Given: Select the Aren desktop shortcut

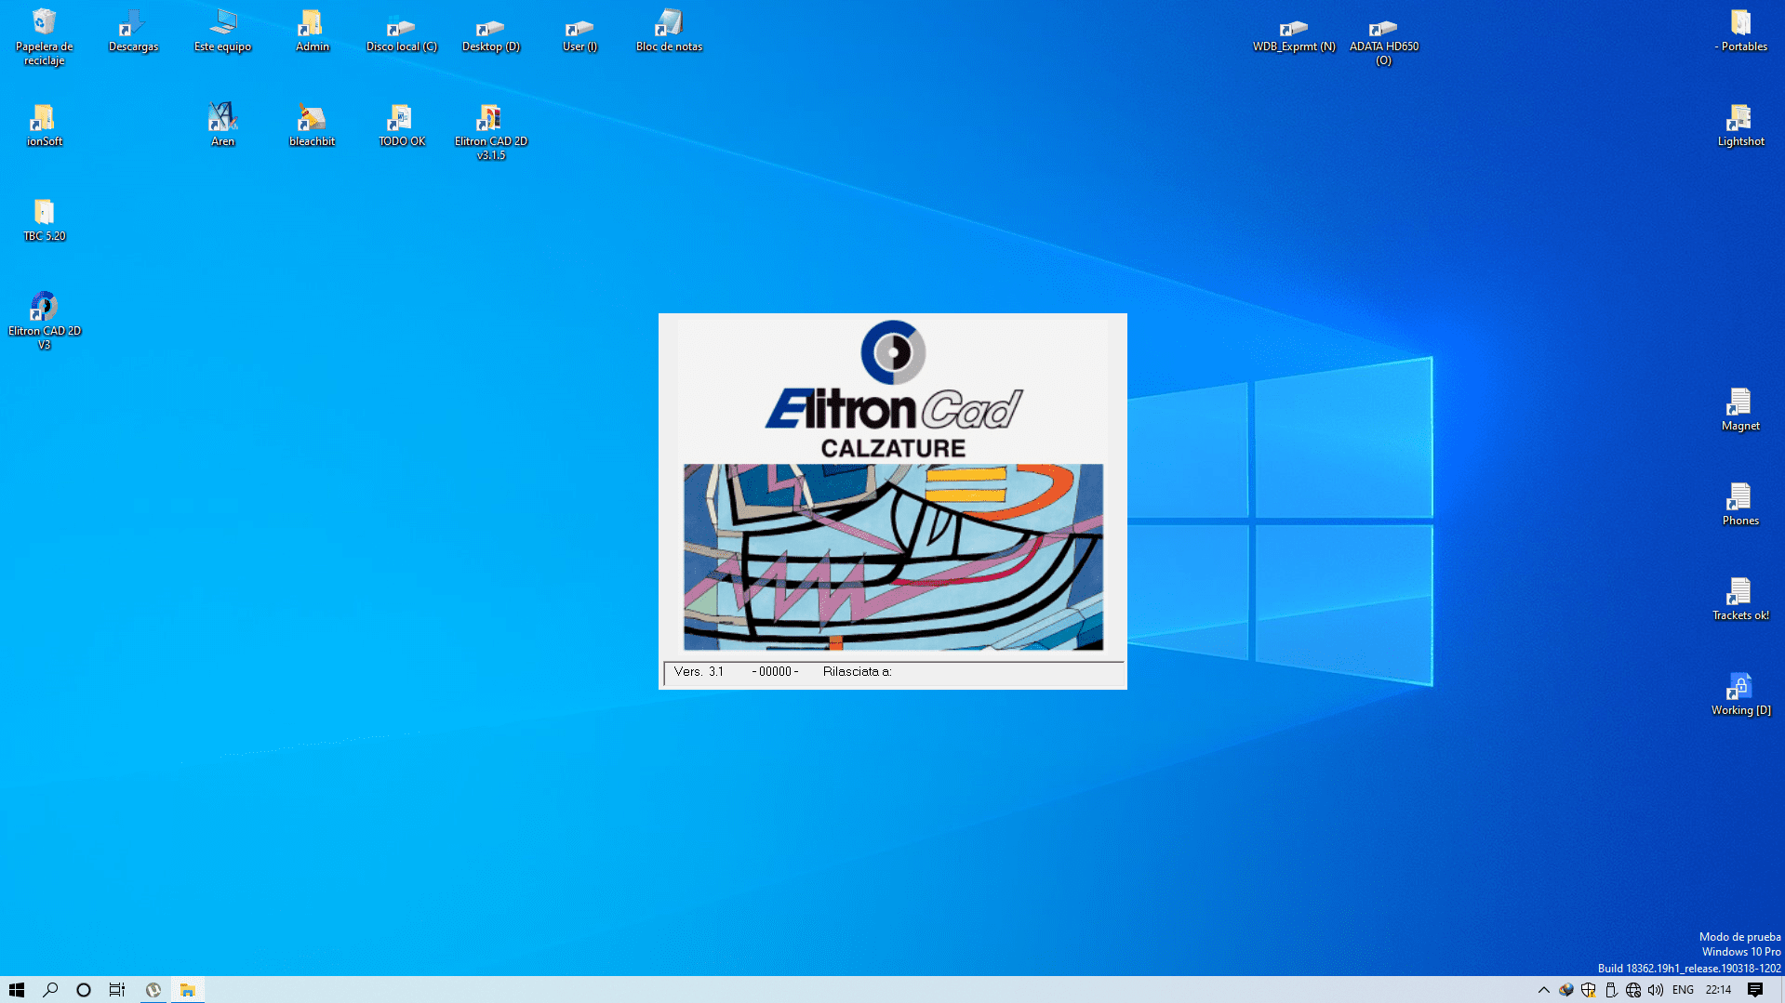Looking at the screenshot, I should tap(222, 119).
